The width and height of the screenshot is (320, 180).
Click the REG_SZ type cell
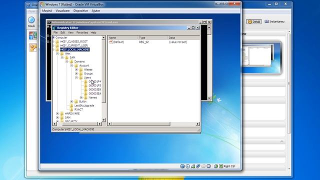click(143, 42)
